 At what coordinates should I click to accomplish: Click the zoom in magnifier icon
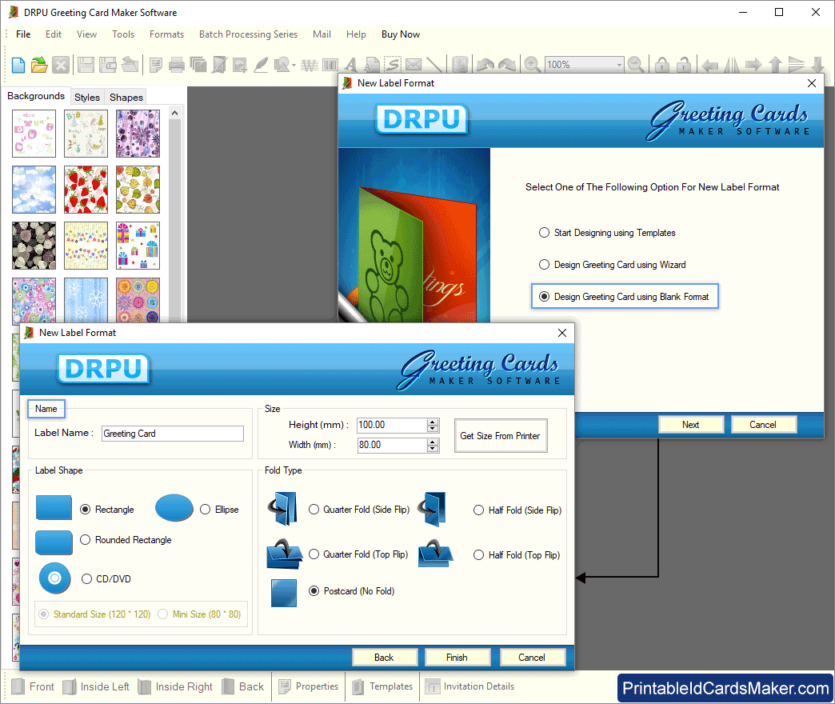click(x=532, y=65)
